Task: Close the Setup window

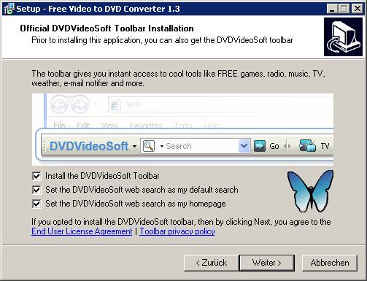Action: point(358,9)
